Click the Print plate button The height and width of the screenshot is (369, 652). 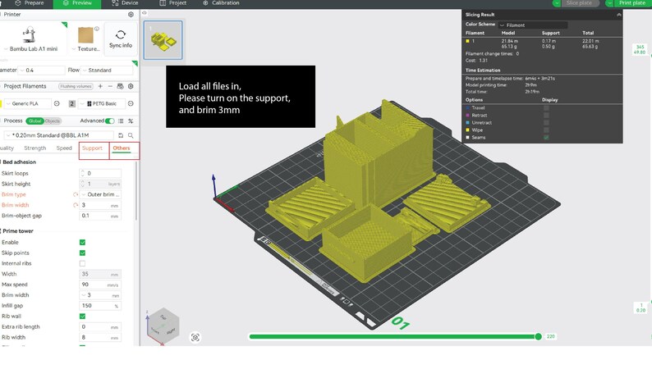[632, 3]
